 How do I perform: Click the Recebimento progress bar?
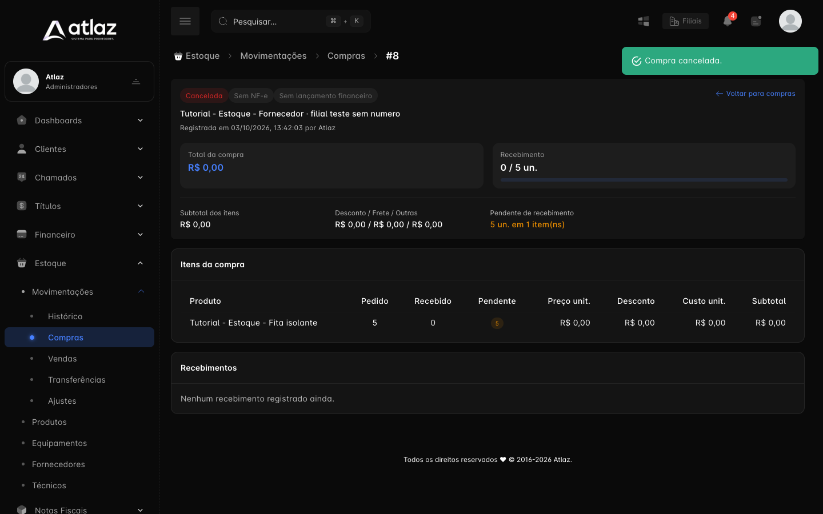644,180
